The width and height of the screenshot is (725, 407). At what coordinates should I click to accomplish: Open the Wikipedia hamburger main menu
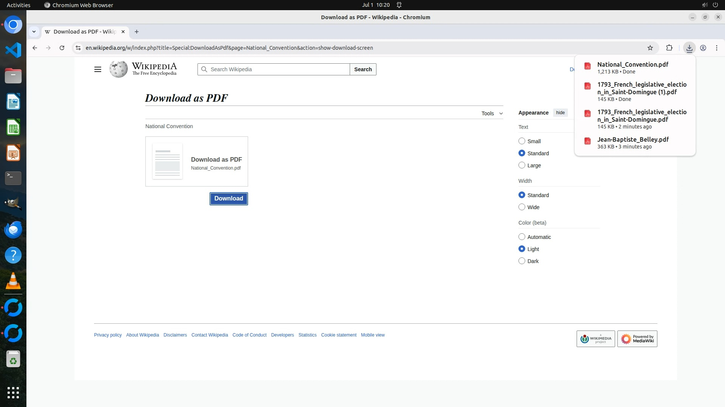point(97,69)
